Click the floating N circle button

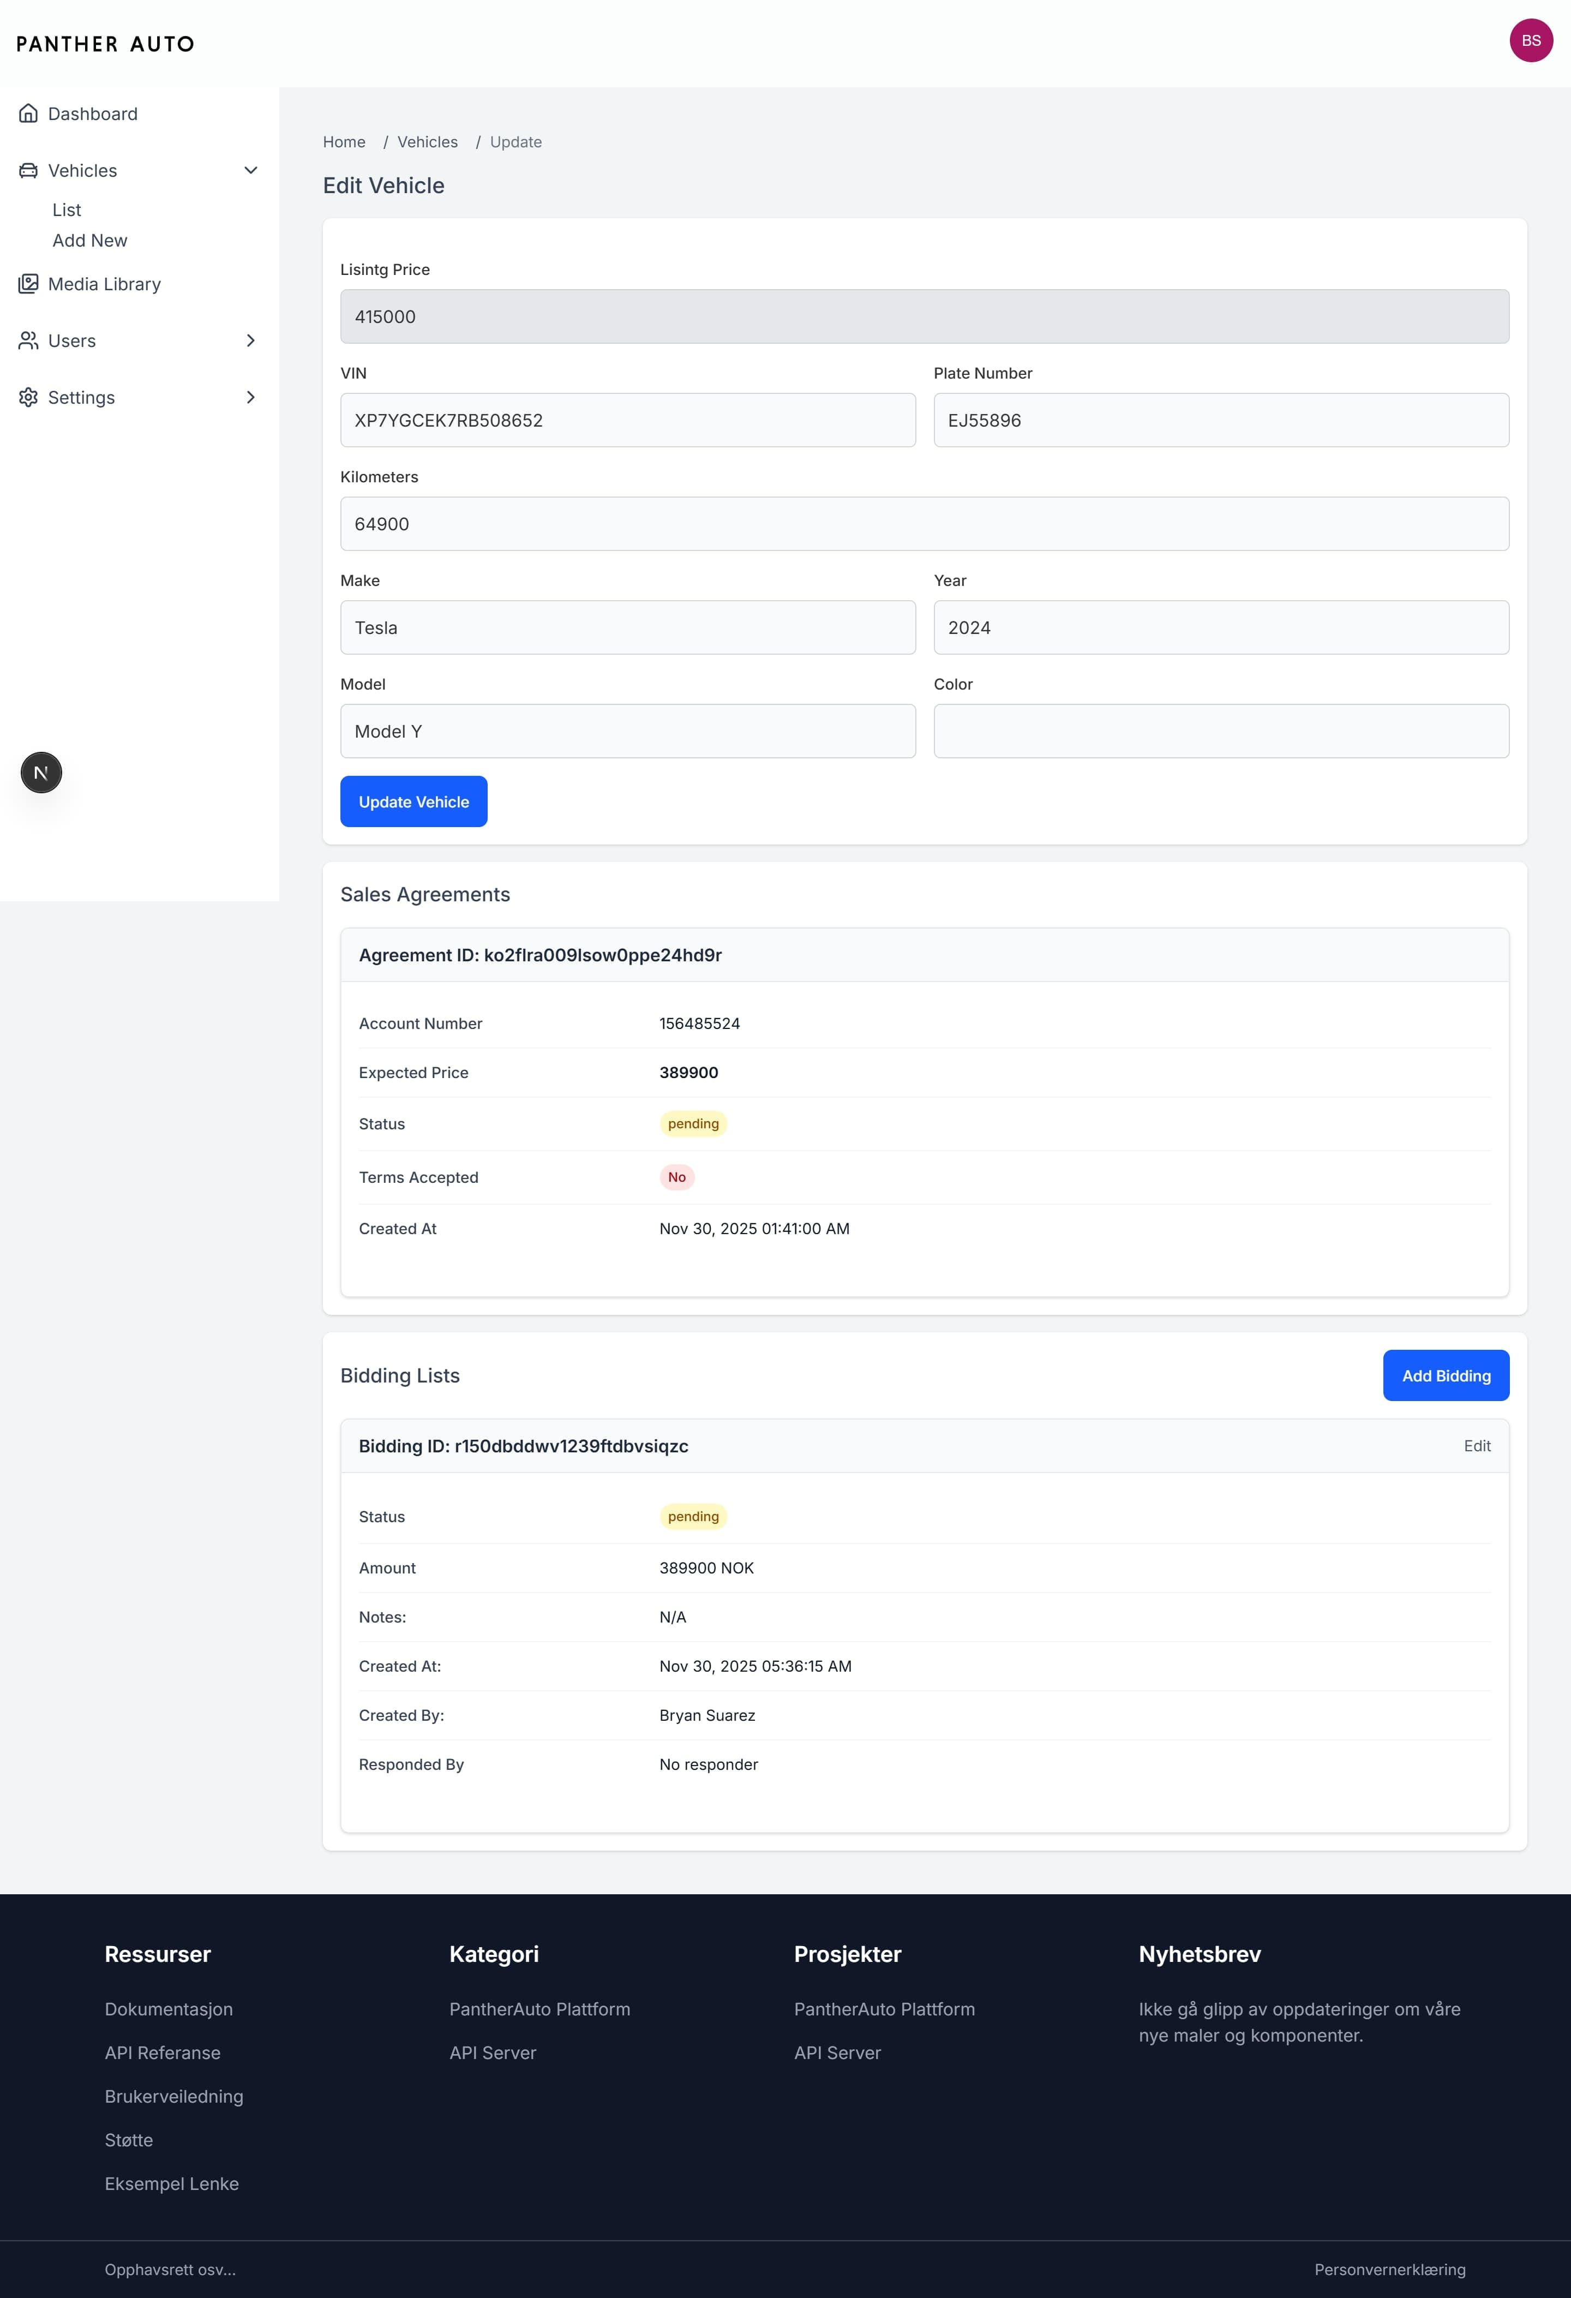coord(40,772)
